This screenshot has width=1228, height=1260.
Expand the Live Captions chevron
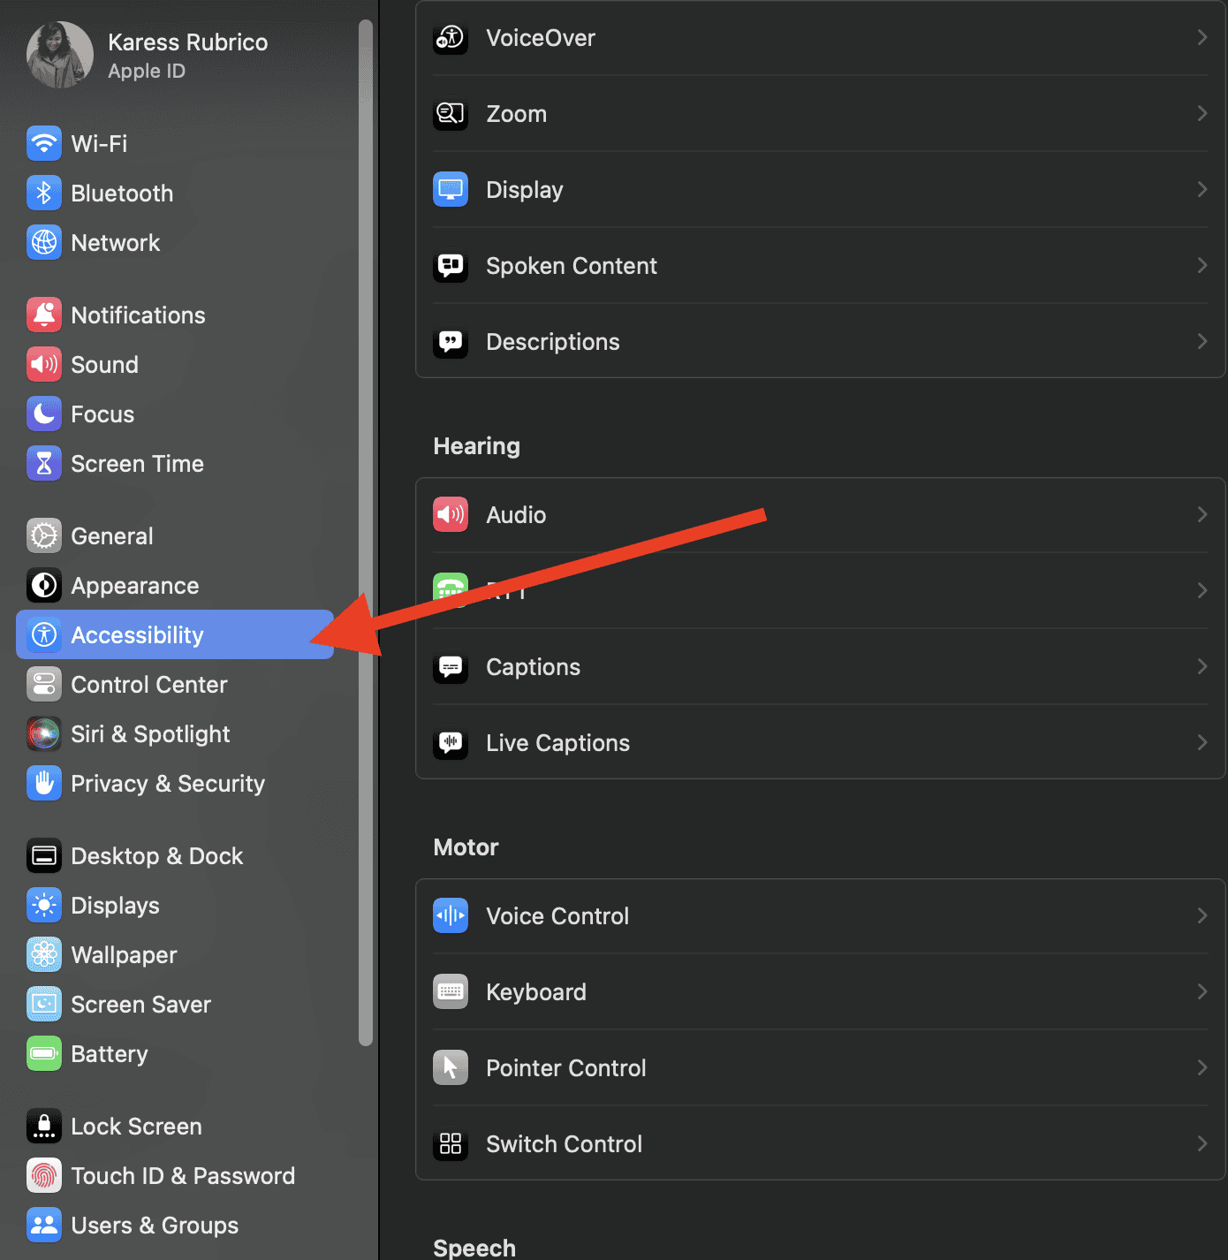pos(1201,742)
